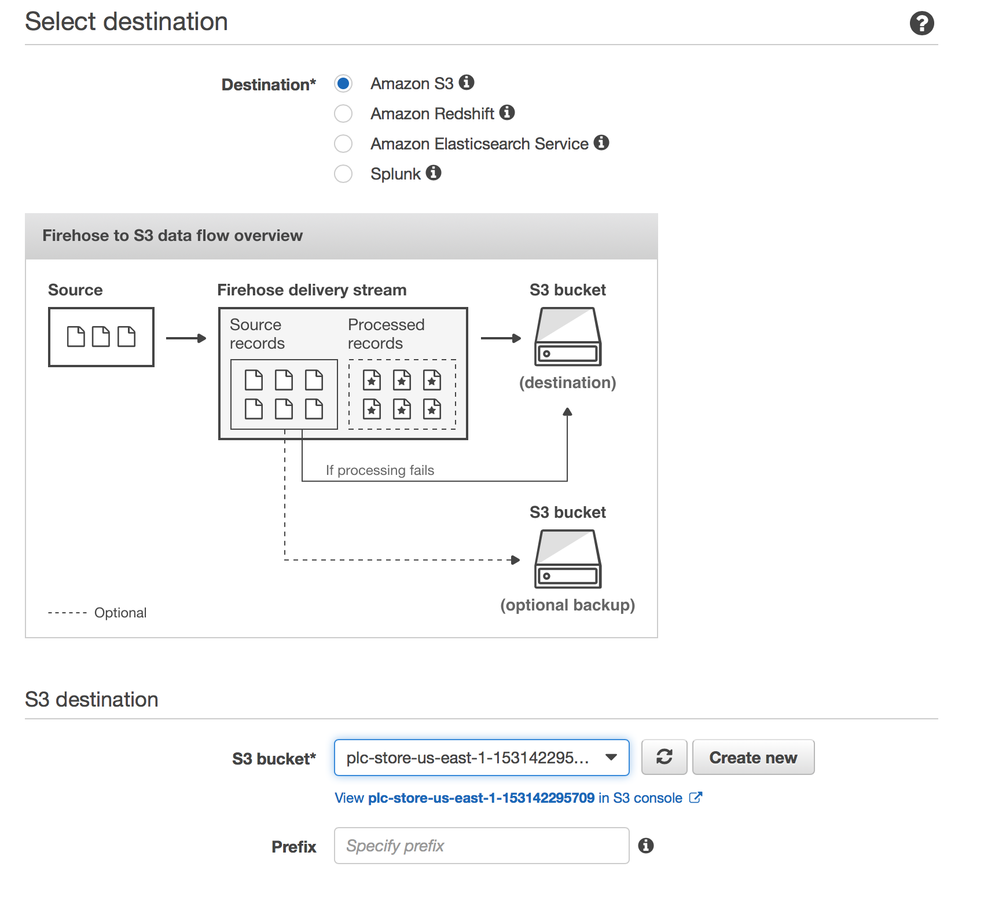The width and height of the screenshot is (1006, 907).
Task: Click the Create new bucket button
Action: [x=753, y=757]
